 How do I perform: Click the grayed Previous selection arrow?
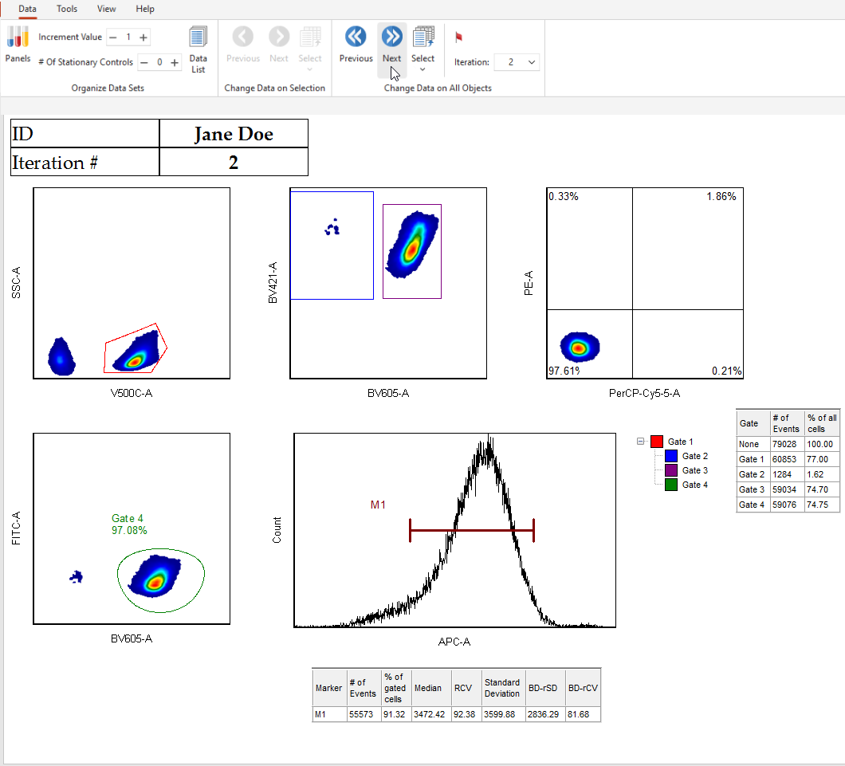pyautogui.click(x=242, y=37)
